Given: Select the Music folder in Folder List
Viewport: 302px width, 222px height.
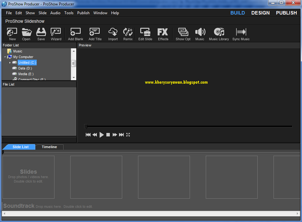Looking at the screenshot, I should pos(18,51).
